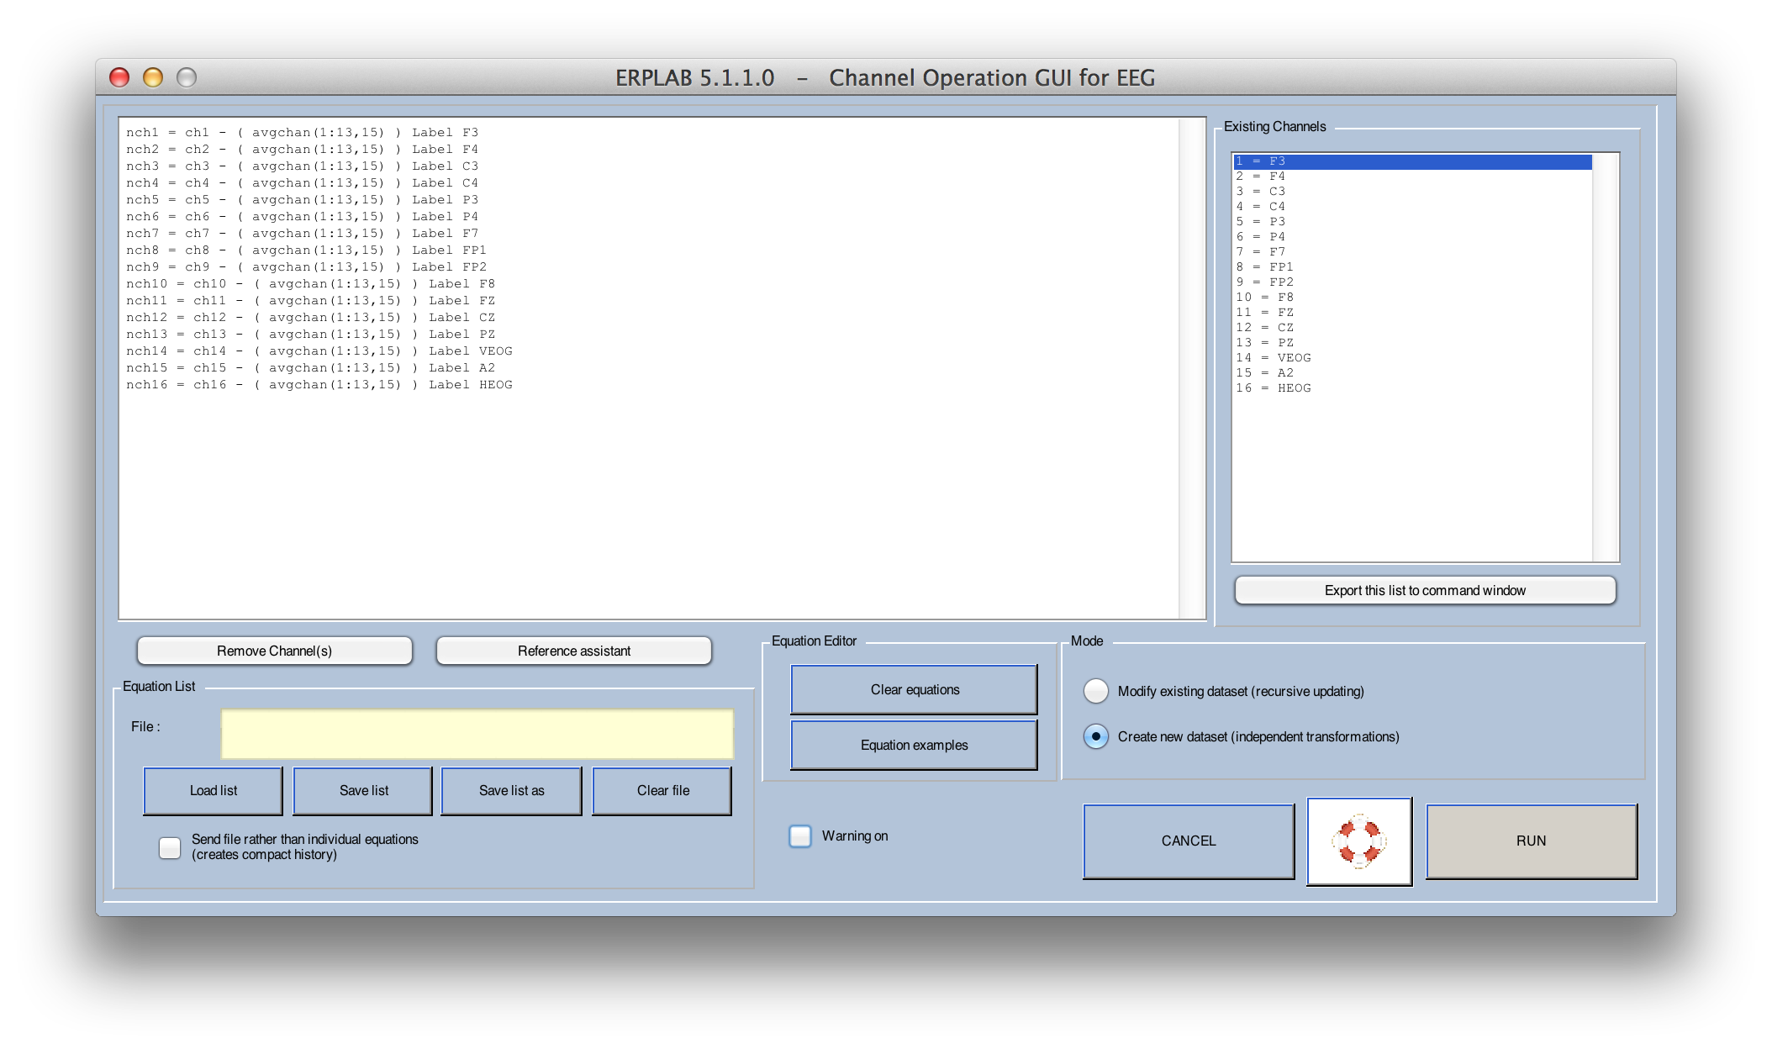
Task: Select channel '2 = F4' in list
Action: tap(1412, 177)
